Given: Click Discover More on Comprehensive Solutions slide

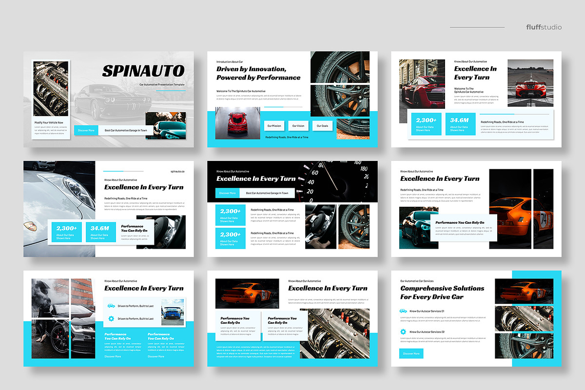Looking at the screenshot, I should tap(411, 353).
